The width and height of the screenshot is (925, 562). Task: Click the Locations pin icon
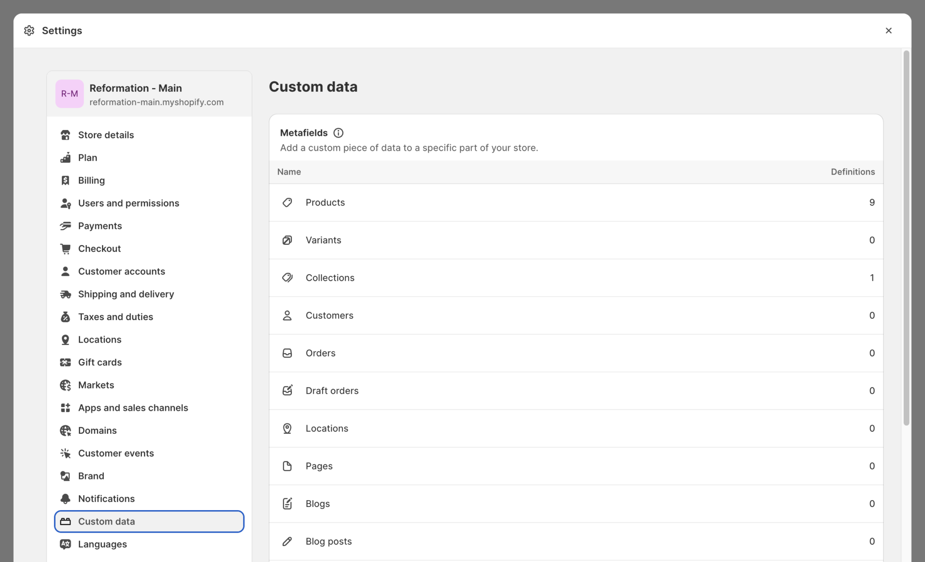[x=65, y=339]
